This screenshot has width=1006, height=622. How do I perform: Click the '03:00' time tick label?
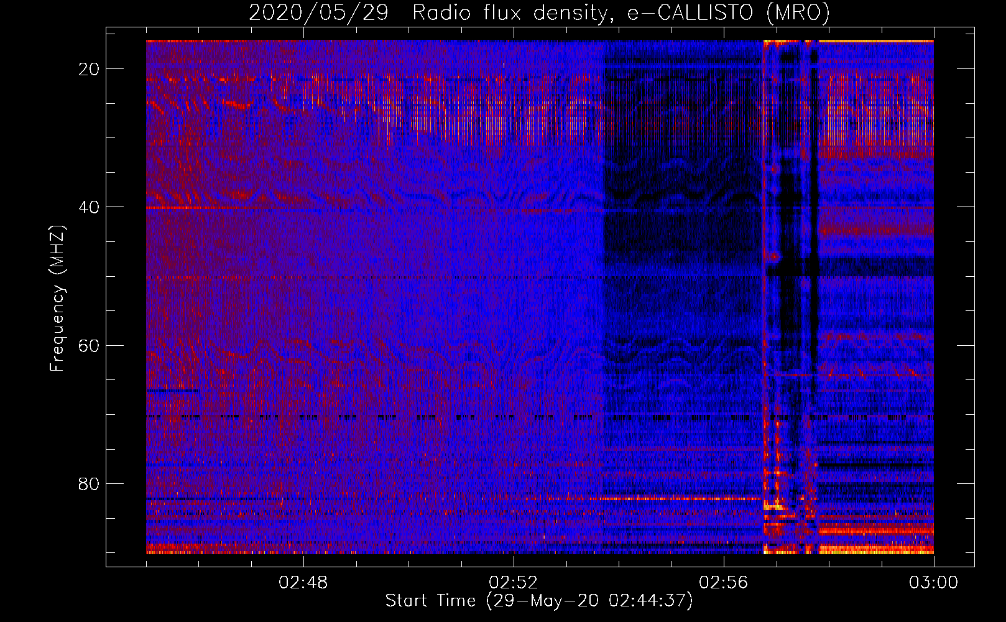[x=934, y=583]
